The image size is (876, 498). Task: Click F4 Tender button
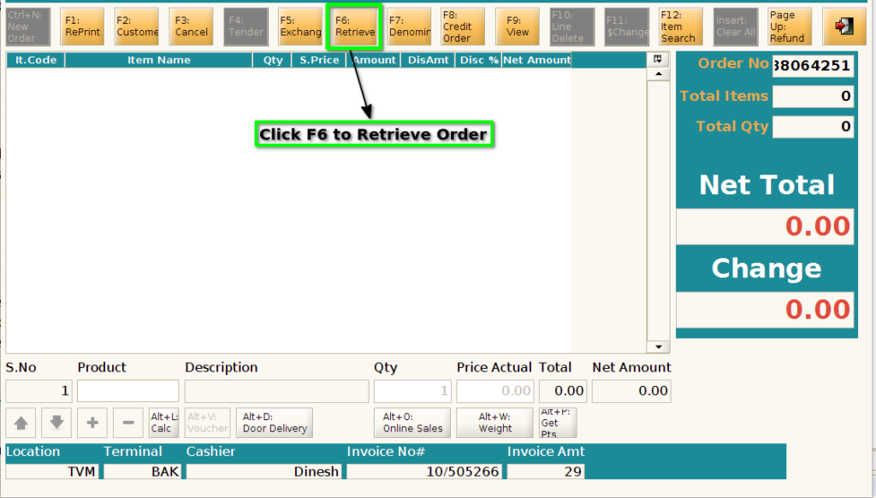coord(246,27)
